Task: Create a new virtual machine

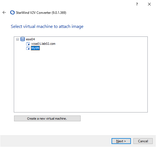Action: (x=47, y=119)
